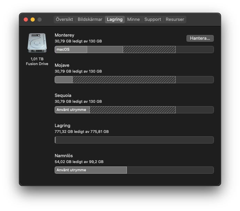Click the '1,01 TB' capacity label
The height and width of the screenshot is (211, 240).
pyautogui.click(x=37, y=59)
